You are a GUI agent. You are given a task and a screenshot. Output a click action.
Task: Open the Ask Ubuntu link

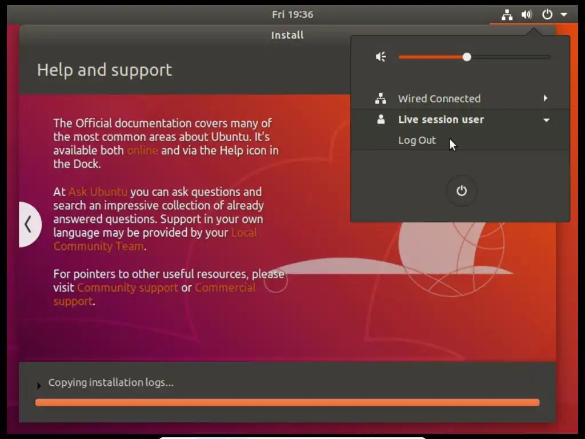[98, 192]
